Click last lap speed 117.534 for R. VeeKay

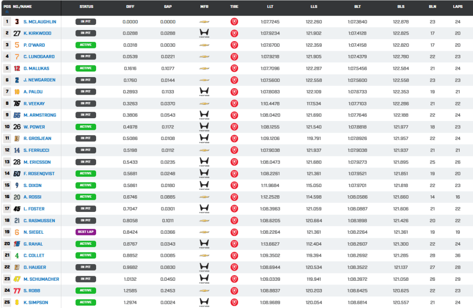click(x=314, y=103)
